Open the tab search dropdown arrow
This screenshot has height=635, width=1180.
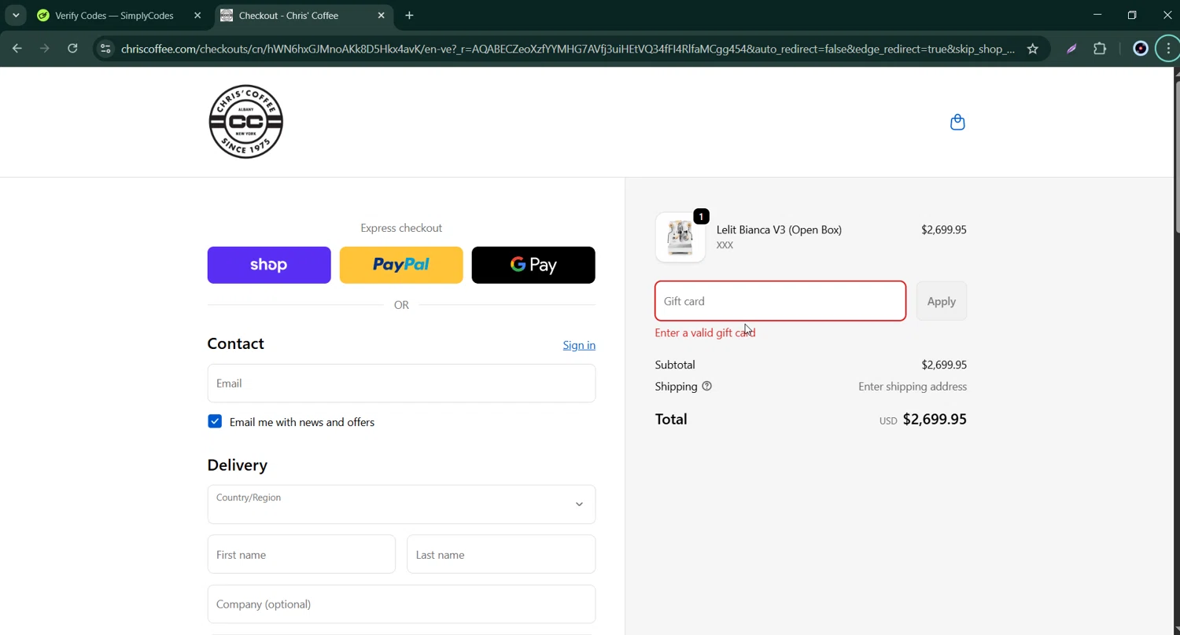16,15
